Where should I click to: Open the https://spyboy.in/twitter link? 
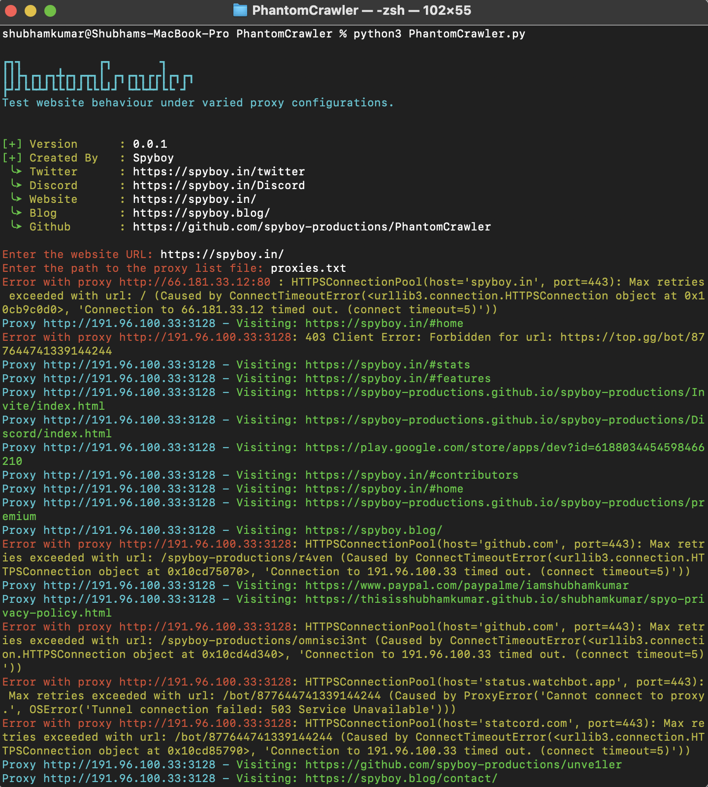pos(219,172)
